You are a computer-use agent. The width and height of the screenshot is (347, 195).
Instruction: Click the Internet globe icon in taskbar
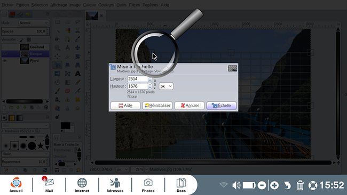pyautogui.click(x=82, y=185)
